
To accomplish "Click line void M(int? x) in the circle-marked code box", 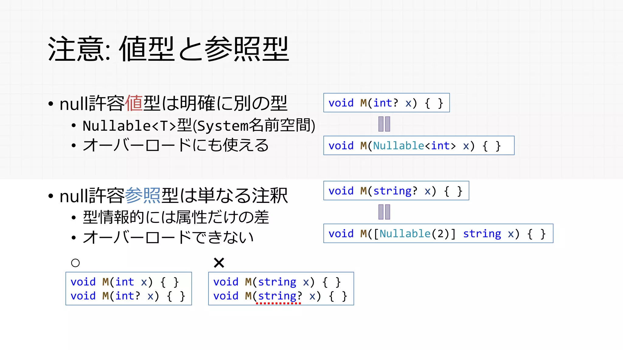I will pyautogui.click(x=128, y=296).
